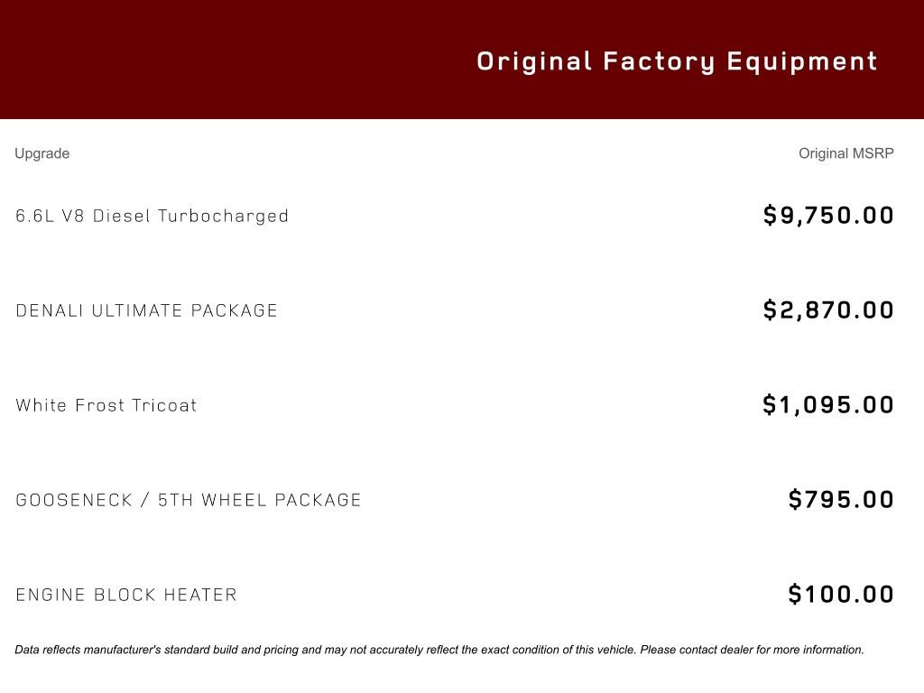Click the word "Factory" in the heading
The image size is (924, 693).
[x=659, y=61]
